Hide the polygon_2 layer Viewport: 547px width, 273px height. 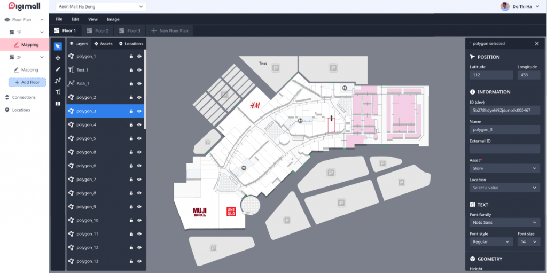(139, 97)
